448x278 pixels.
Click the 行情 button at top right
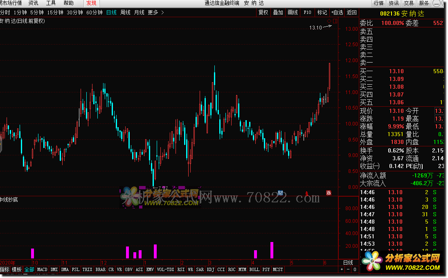coord(378,3)
